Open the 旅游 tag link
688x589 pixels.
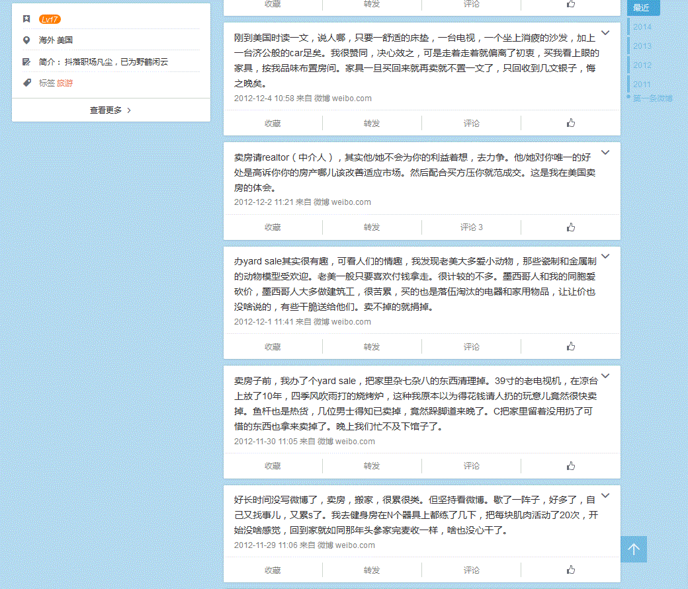[x=65, y=83]
